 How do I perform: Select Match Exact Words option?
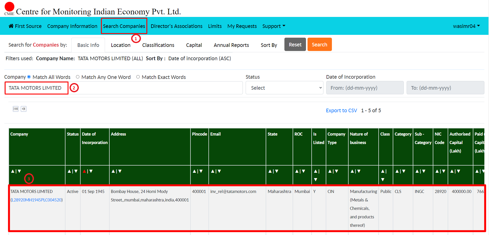pyautogui.click(x=138, y=77)
